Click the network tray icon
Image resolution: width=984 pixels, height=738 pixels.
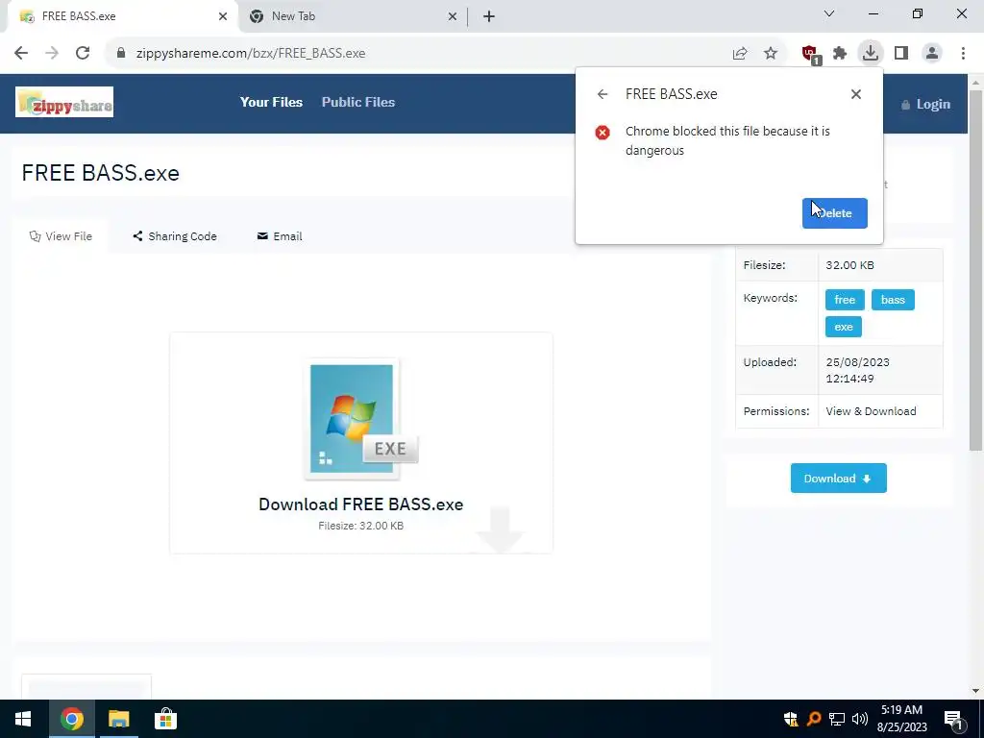tap(837, 719)
